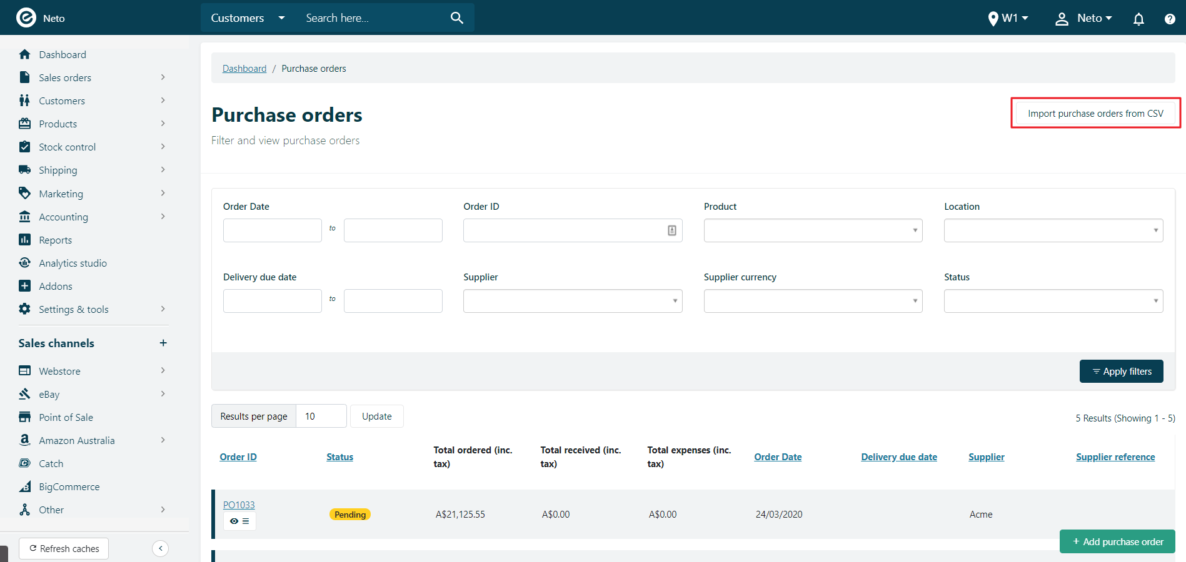The image size is (1186, 562).
Task: Click Import purchase orders from CSV
Action: [x=1095, y=113]
